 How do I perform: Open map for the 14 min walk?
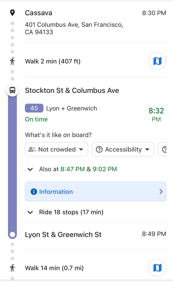tap(157, 268)
